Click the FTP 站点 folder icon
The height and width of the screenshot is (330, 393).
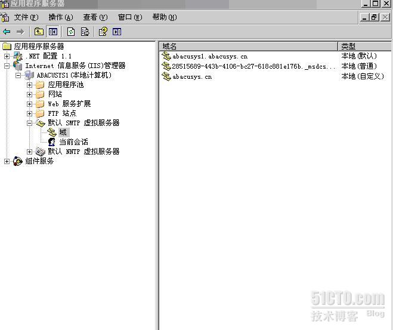[40, 113]
